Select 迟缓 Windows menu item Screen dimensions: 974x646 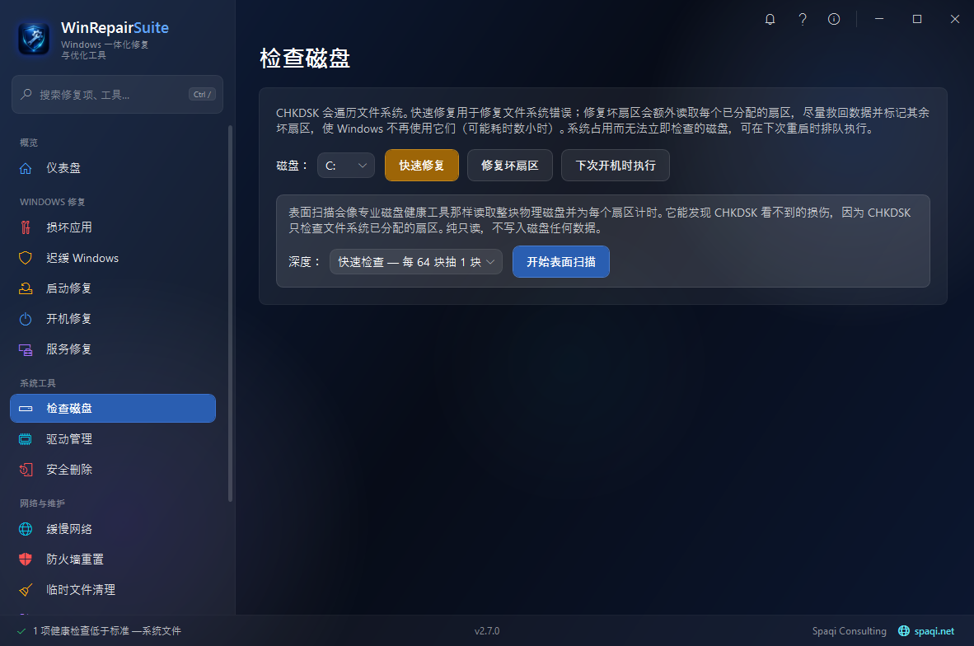[x=113, y=258]
